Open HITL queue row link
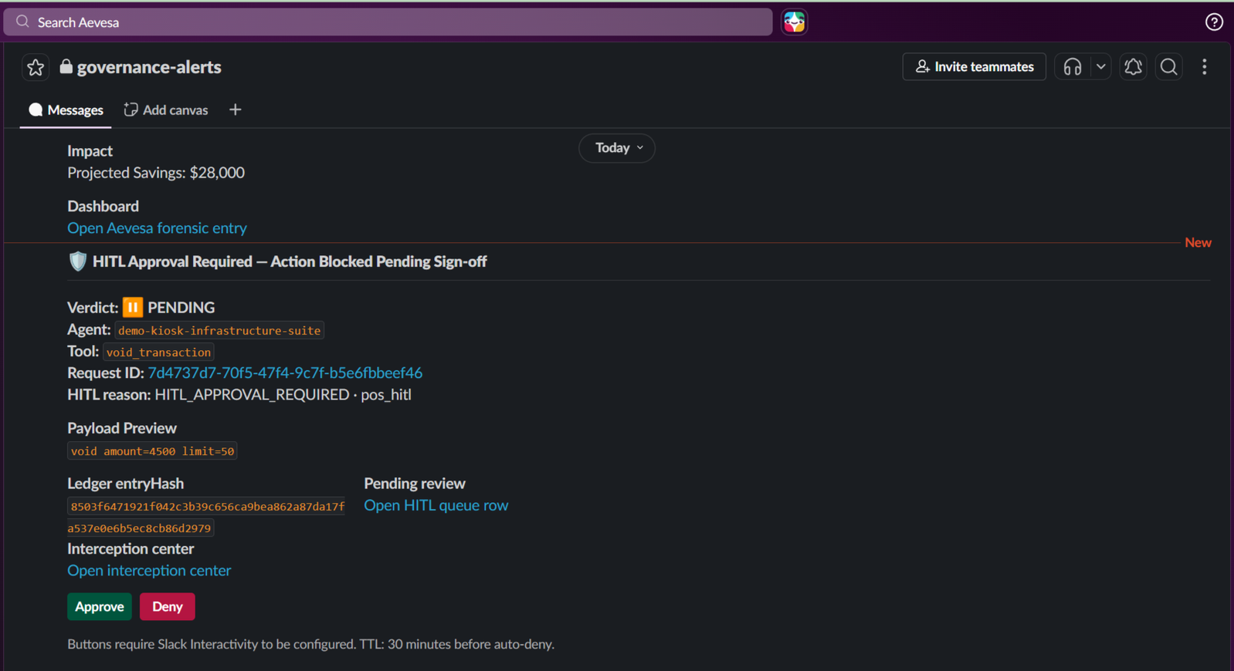The height and width of the screenshot is (671, 1234). (x=436, y=506)
